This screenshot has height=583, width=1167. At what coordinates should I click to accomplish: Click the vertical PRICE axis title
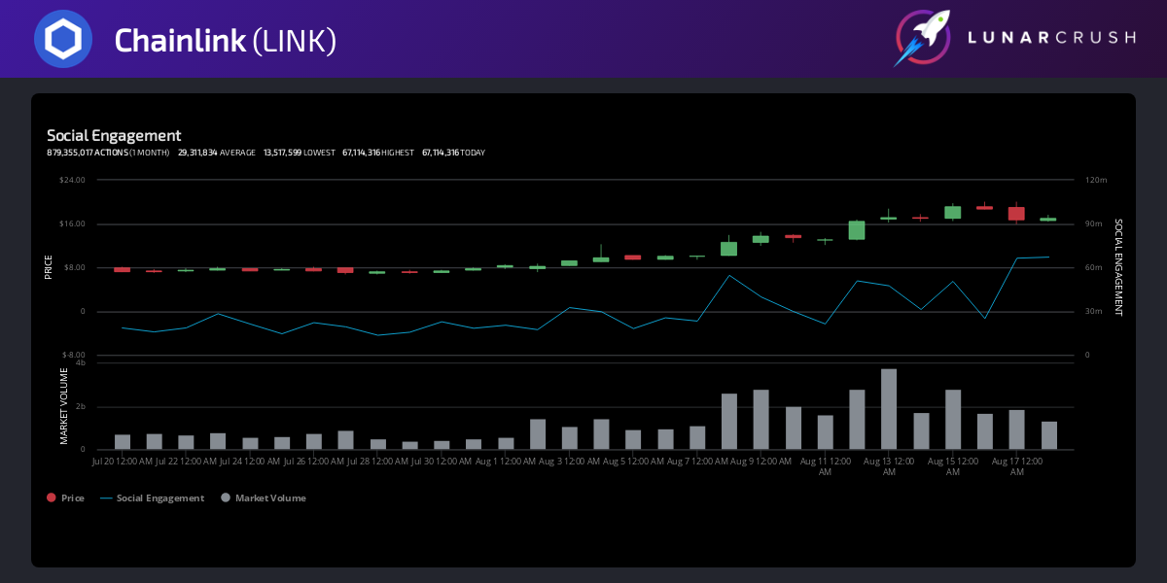[x=49, y=267]
